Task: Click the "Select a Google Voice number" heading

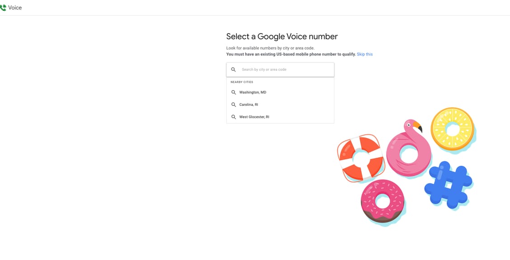Action: click(282, 36)
